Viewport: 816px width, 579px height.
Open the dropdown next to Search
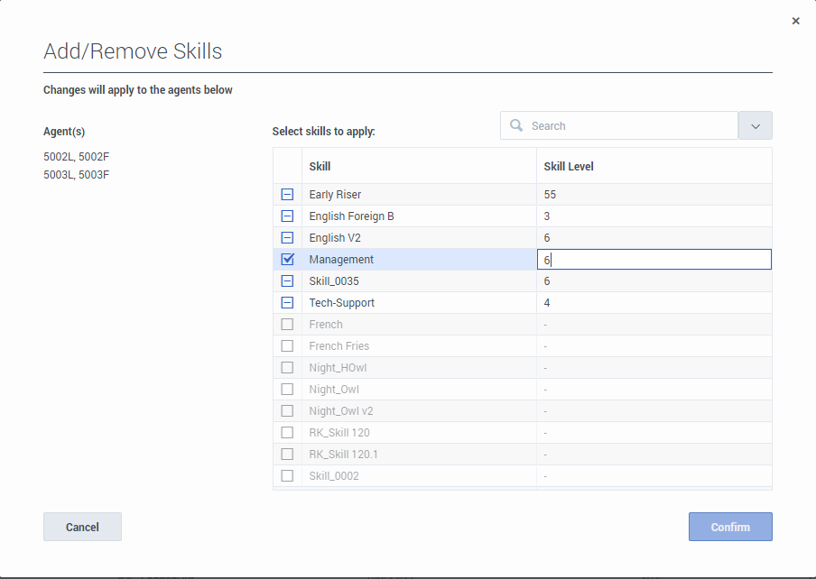point(755,126)
